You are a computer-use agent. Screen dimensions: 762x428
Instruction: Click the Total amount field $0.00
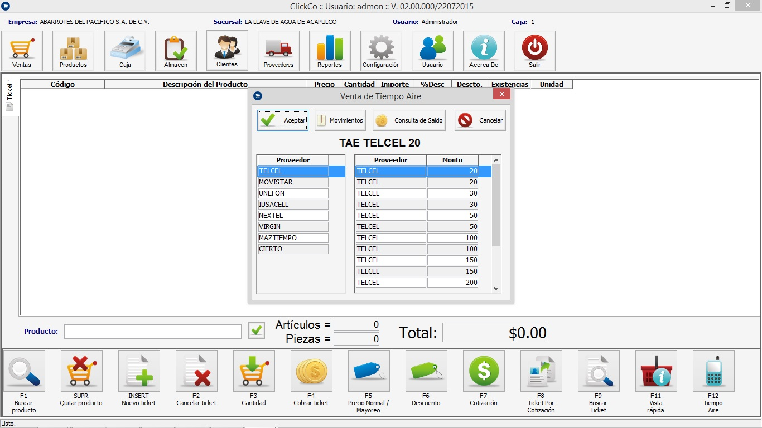[x=495, y=333]
